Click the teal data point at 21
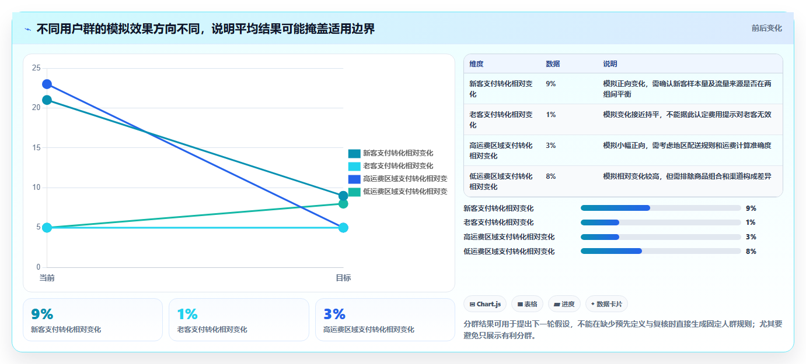This screenshot has height=364, width=806. pos(47,100)
